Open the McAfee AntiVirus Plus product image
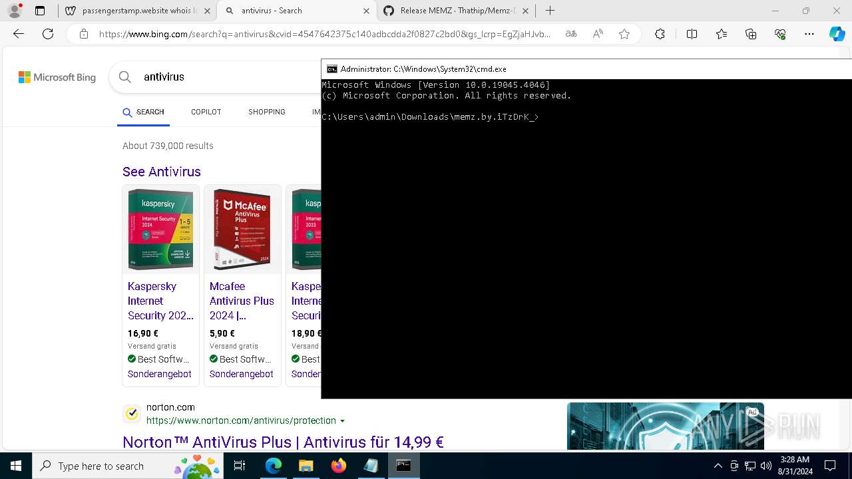The width and height of the screenshot is (852, 479). pyautogui.click(x=242, y=229)
